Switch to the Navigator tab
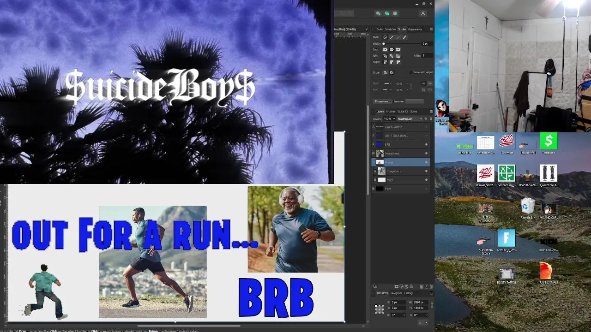Viewport: 591px width, 332px height. tap(396, 293)
